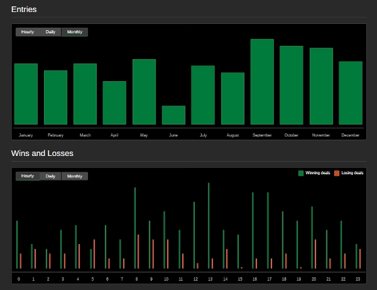Viewport: 377px width, 290px height.
Task: Click the 'Entries' section heading
Action: [24, 9]
